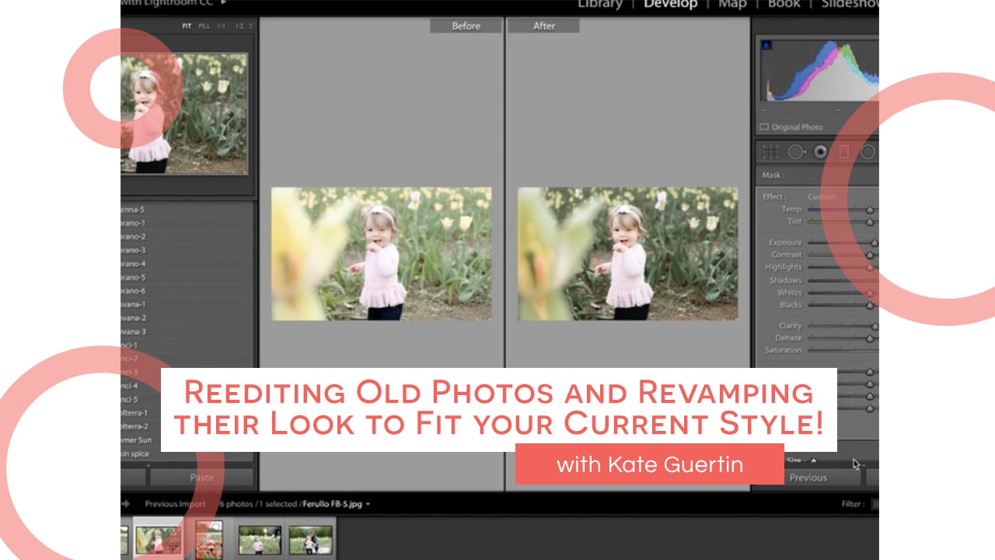This screenshot has width=995, height=560.
Task: Click the After view photo
Action: pos(628,254)
